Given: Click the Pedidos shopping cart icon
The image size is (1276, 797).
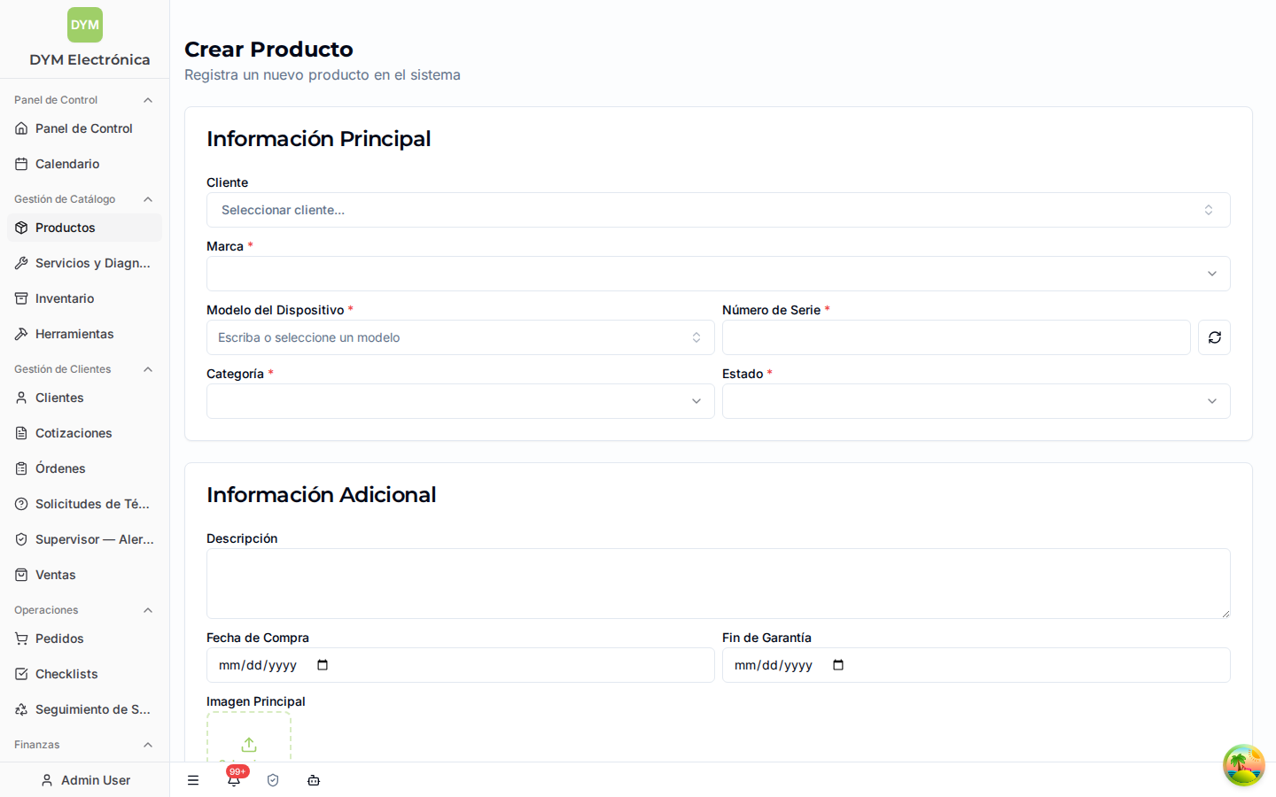Looking at the screenshot, I should [x=21, y=638].
